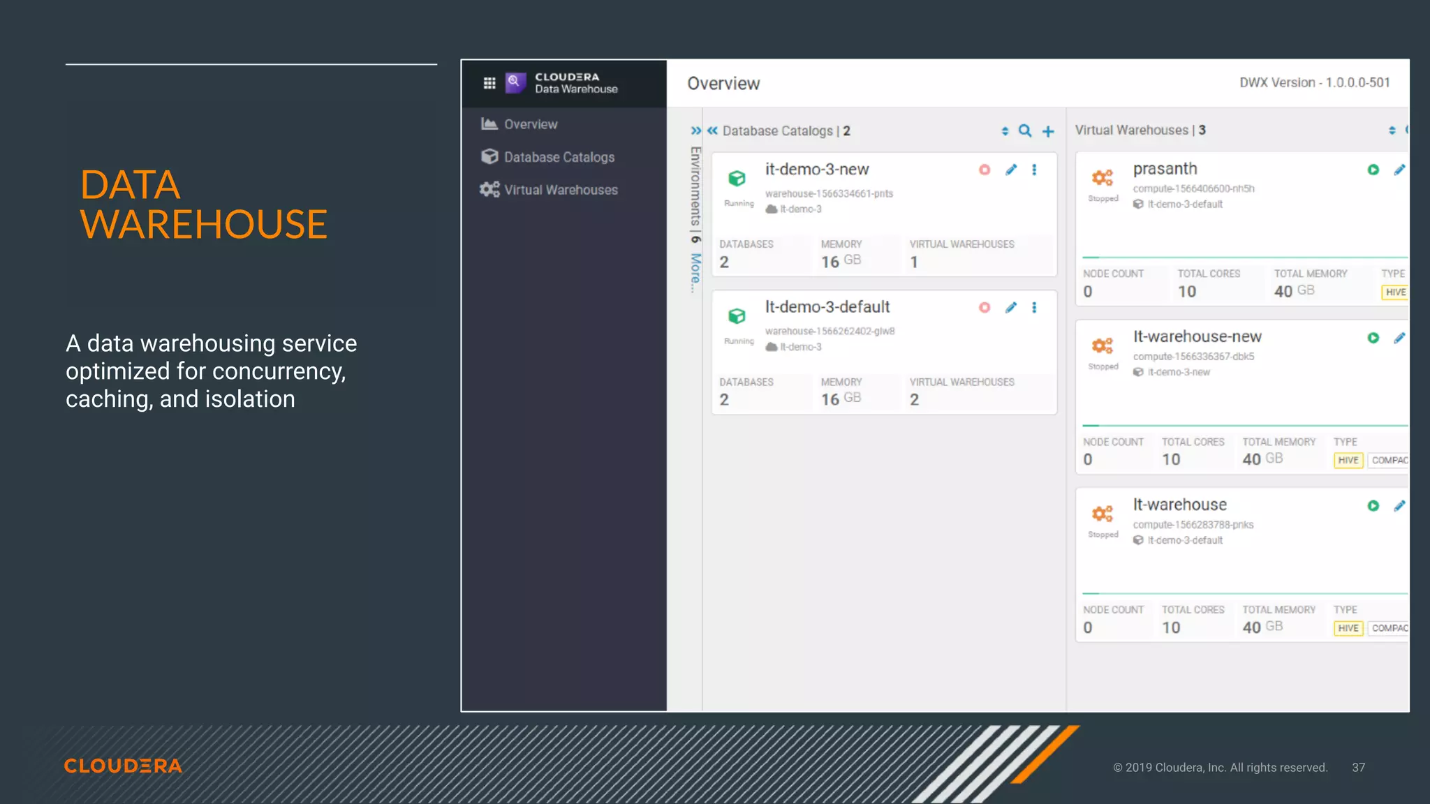Search the Database Catalogs
Image resolution: width=1430 pixels, height=804 pixels.
1025,131
